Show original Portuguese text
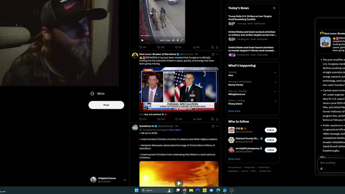 click(x=175, y=130)
